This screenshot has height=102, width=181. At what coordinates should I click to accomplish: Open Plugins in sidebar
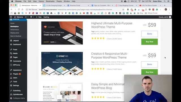16,74
